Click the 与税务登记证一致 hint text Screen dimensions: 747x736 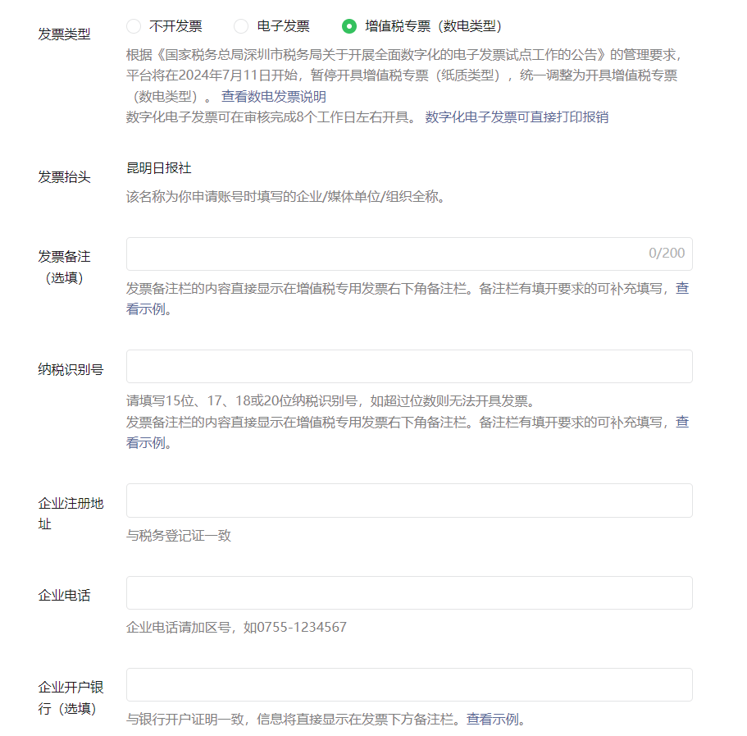point(179,536)
